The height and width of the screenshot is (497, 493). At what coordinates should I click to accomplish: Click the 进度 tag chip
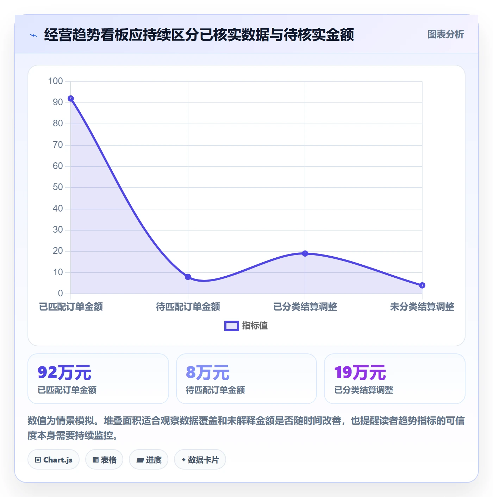149,460
